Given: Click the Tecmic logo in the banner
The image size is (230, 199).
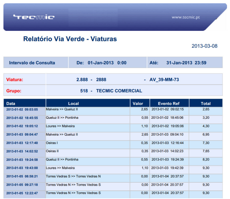Looking at the screenshot, I should [x=34, y=17].
